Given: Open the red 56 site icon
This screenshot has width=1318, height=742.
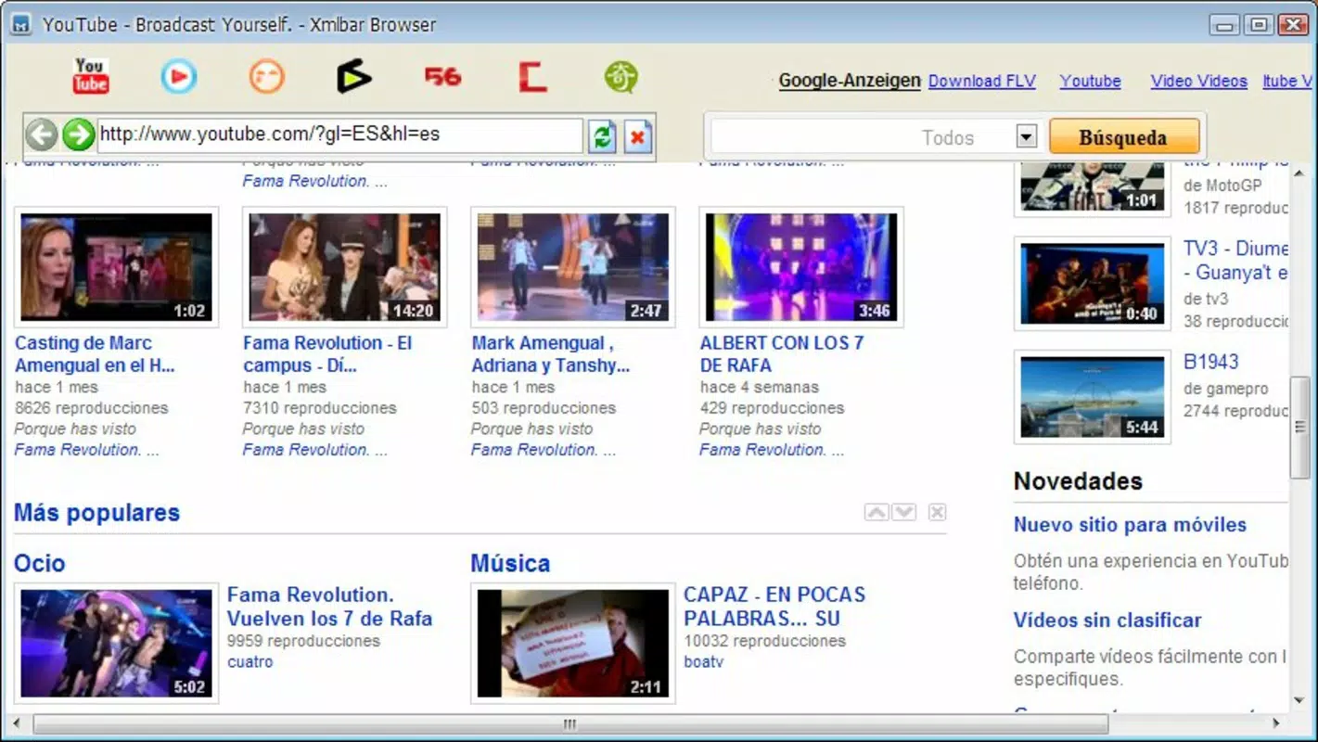Looking at the screenshot, I should (x=442, y=76).
